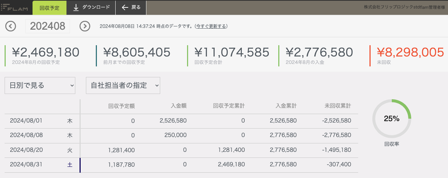Click the ¥2,469,180 August collection total
This screenshot has height=178, width=448.
[46, 52]
